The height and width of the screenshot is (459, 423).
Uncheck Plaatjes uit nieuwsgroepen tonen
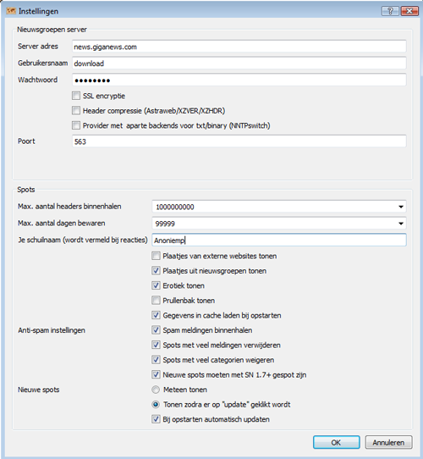(x=156, y=271)
